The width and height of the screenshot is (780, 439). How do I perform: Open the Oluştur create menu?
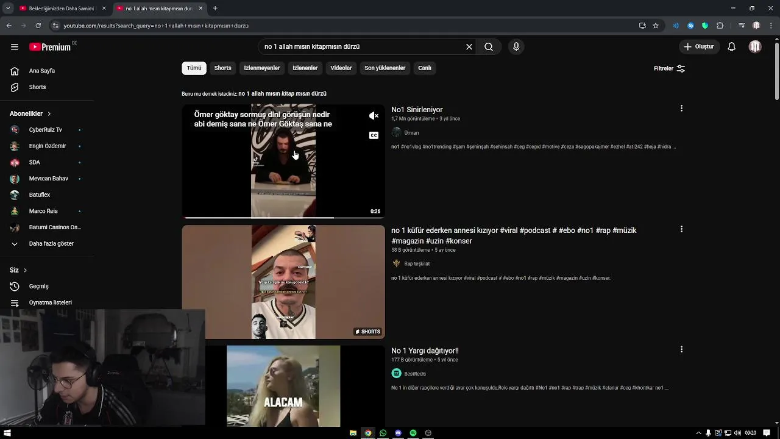699,47
